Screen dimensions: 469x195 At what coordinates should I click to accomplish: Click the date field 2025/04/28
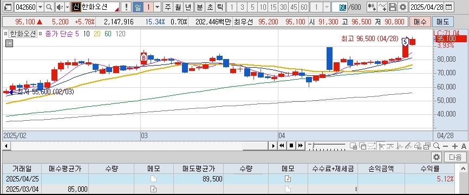point(427,7)
